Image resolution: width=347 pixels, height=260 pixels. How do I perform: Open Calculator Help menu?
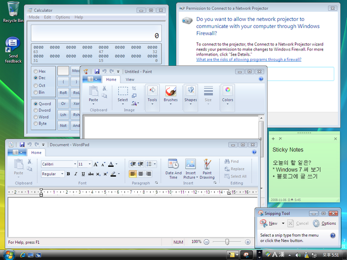tap(79, 17)
